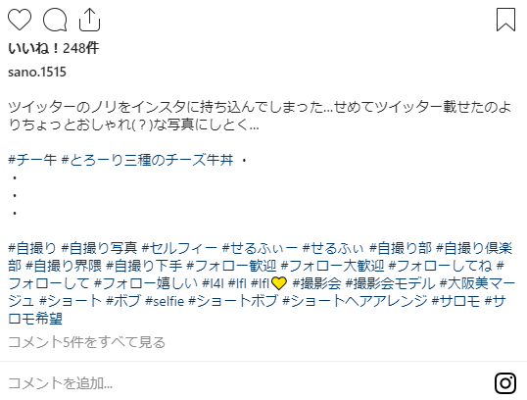
Task: Save post using bookmark icon
Action: click(505, 20)
